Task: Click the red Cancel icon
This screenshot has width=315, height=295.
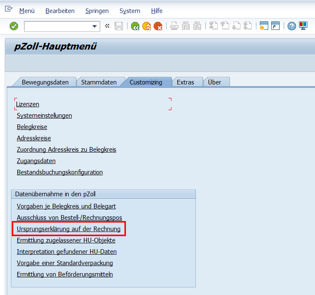Action: (x=158, y=26)
